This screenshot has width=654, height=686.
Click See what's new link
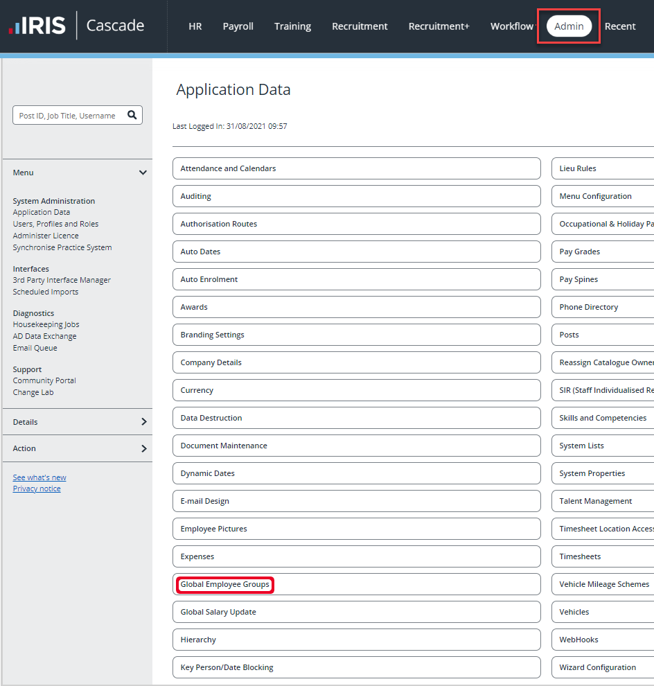coord(39,477)
